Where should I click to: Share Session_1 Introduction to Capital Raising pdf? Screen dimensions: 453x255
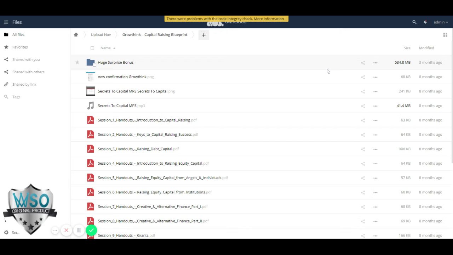[x=363, y=120]
